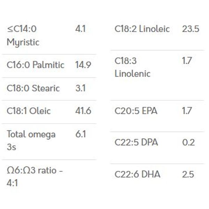The width and height of the screenshot is (209, 209).
Task: Click the C18:0 Stearic label
Action: tap(33, 88)
